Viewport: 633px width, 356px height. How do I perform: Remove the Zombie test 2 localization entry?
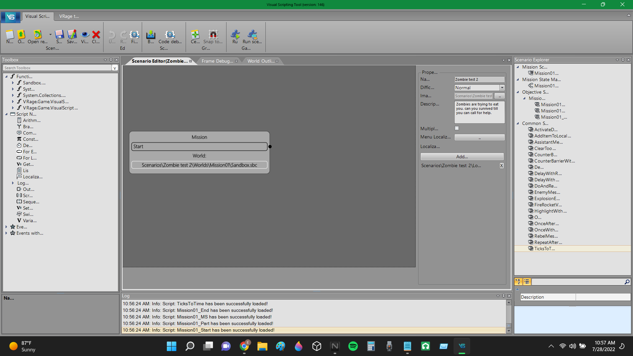click(x=501, y=165)
